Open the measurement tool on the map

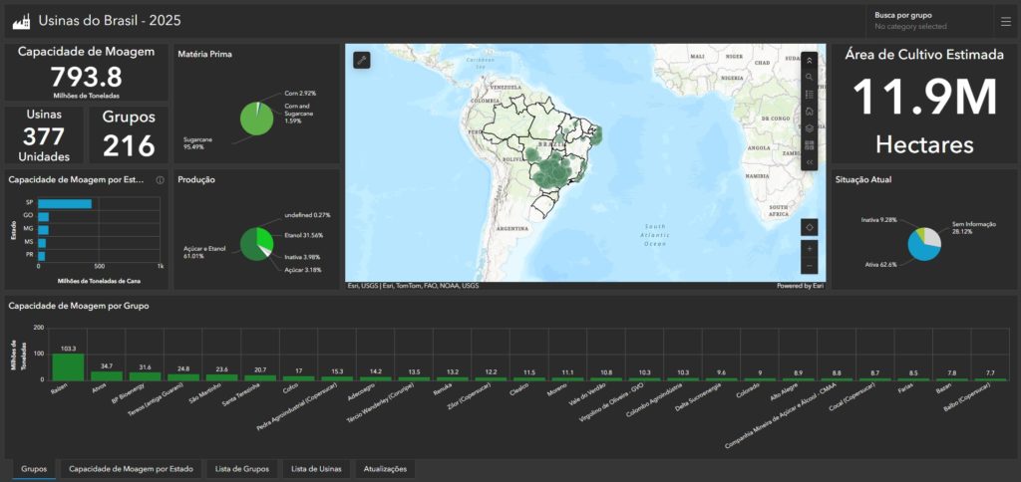362,61
